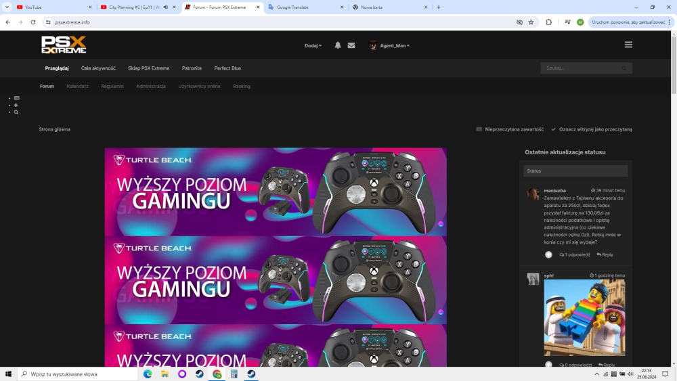This screenshot has height=381, width=677.
Task: Close the Google Translate tab
Action: point(342,7)
